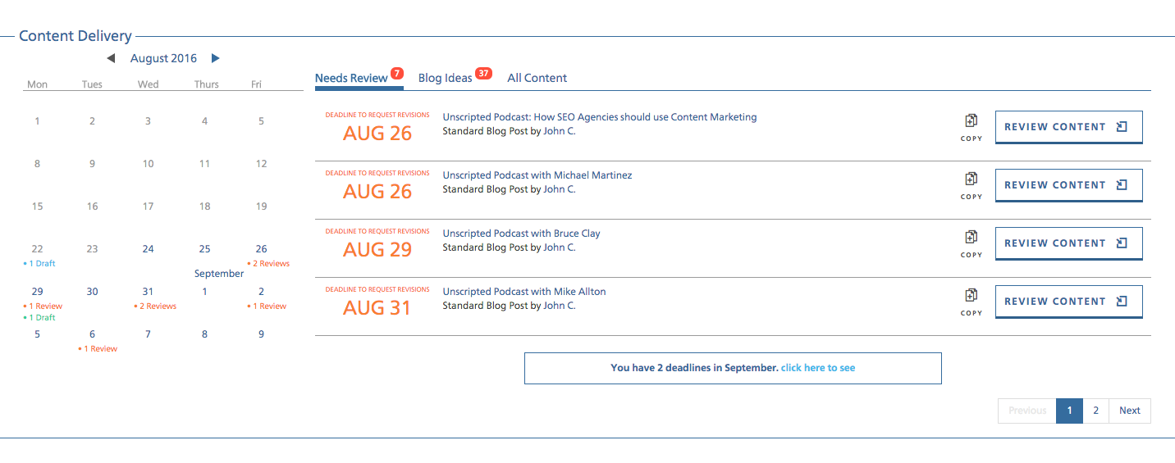This screenshot has width=1175, height=463.
Task: Copy the Bruce Clay podcast post
Action: click(x=971, y=243)
